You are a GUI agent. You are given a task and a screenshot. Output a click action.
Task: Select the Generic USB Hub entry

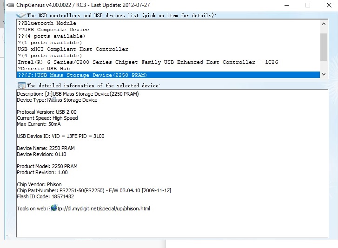168,68
